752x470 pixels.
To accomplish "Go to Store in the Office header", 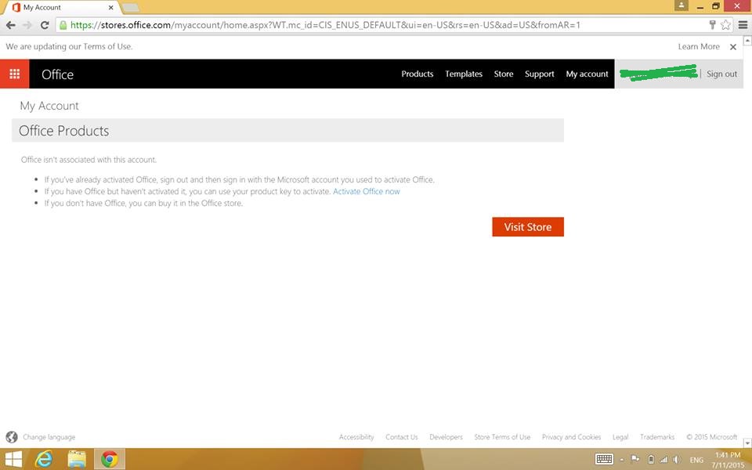I will click(504, 74).
